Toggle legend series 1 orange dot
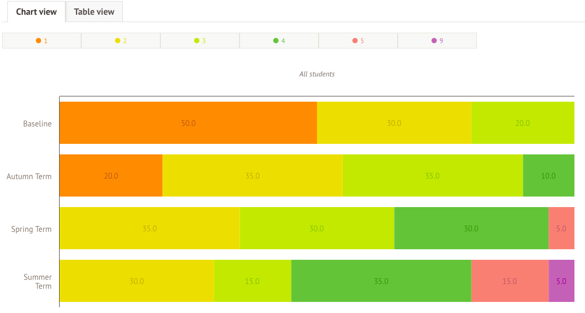Screen dimensions: 585x313 (42, 41)
